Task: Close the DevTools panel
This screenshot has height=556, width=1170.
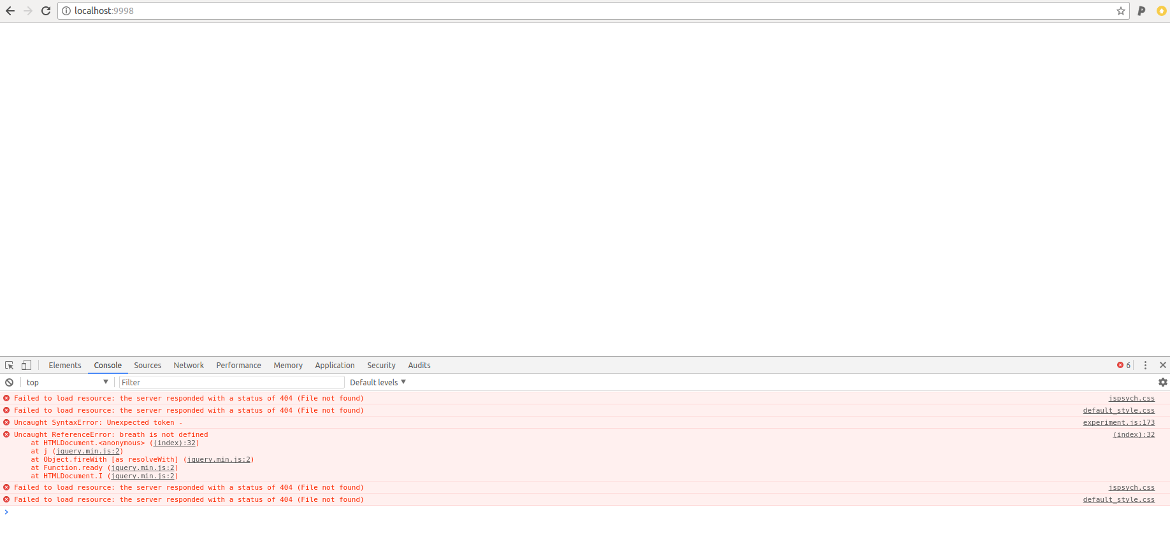Action: click(1163, 365)
